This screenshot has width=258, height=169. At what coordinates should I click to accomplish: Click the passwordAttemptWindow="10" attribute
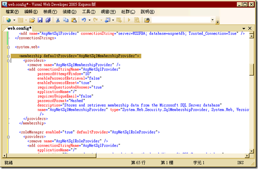64,74
